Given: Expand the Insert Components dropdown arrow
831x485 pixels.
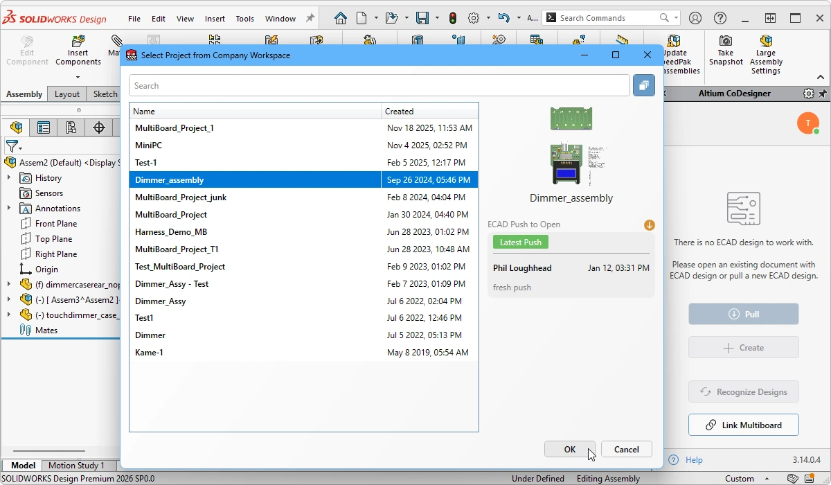Looking at the screenshot, I should pyautogui.click(x=78, y=77).
